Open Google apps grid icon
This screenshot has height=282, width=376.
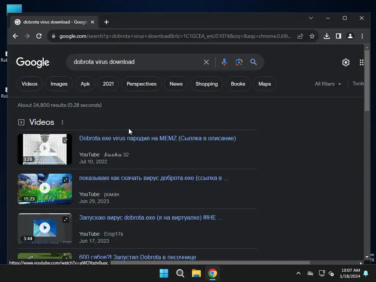(362, 62)
